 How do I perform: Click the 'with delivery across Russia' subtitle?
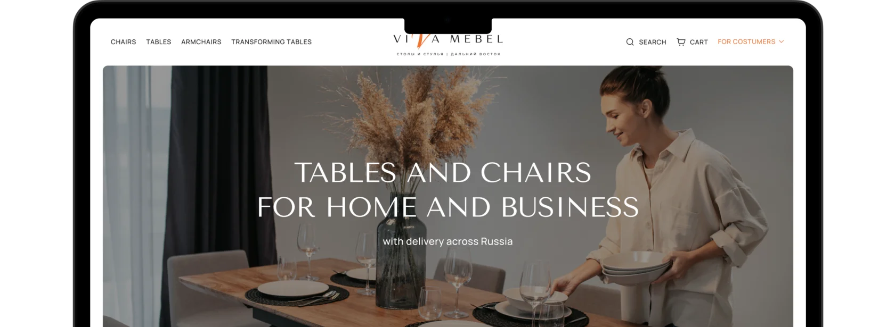(x=448, y=241)
